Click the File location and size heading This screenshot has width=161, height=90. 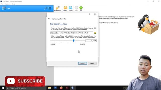tap(59, 24)
